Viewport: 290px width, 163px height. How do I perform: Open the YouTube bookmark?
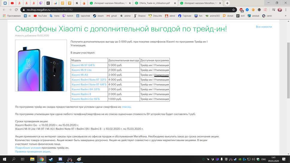click(x=40, y=16)
